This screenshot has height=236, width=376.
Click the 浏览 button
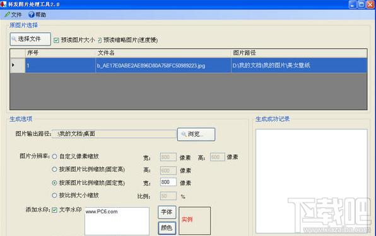coord(196,135)
